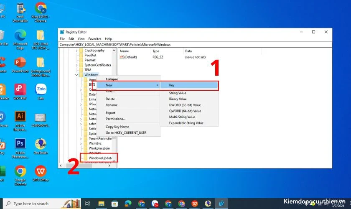The height and width of the screenshot is (209, 351).
Task: Open the View menu
Action: click(81, 39)
